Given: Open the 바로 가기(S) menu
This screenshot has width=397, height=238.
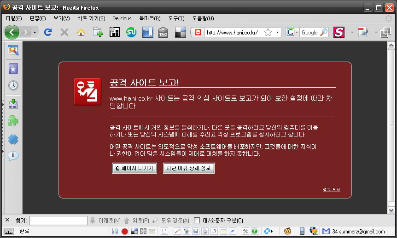Looking at the screenshot, I should coord(91,18).
